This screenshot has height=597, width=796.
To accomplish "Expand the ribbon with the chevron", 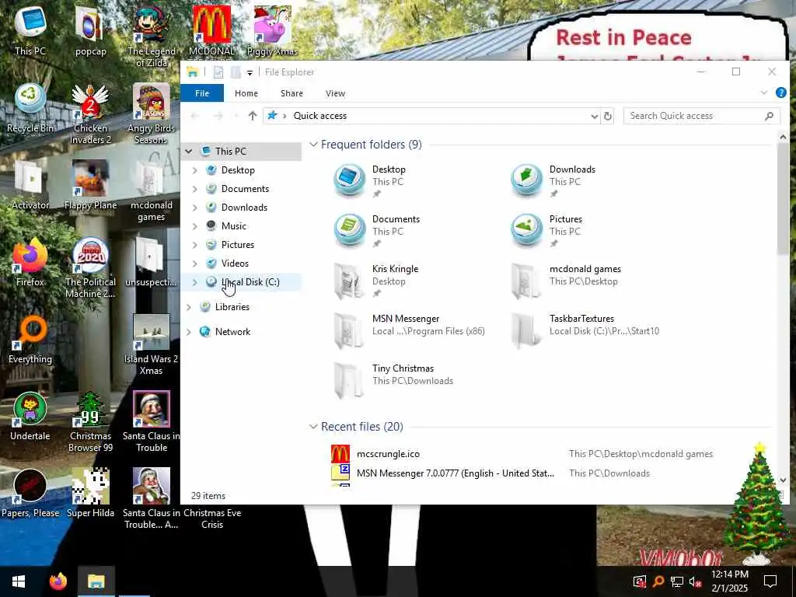I will point(763,93).
